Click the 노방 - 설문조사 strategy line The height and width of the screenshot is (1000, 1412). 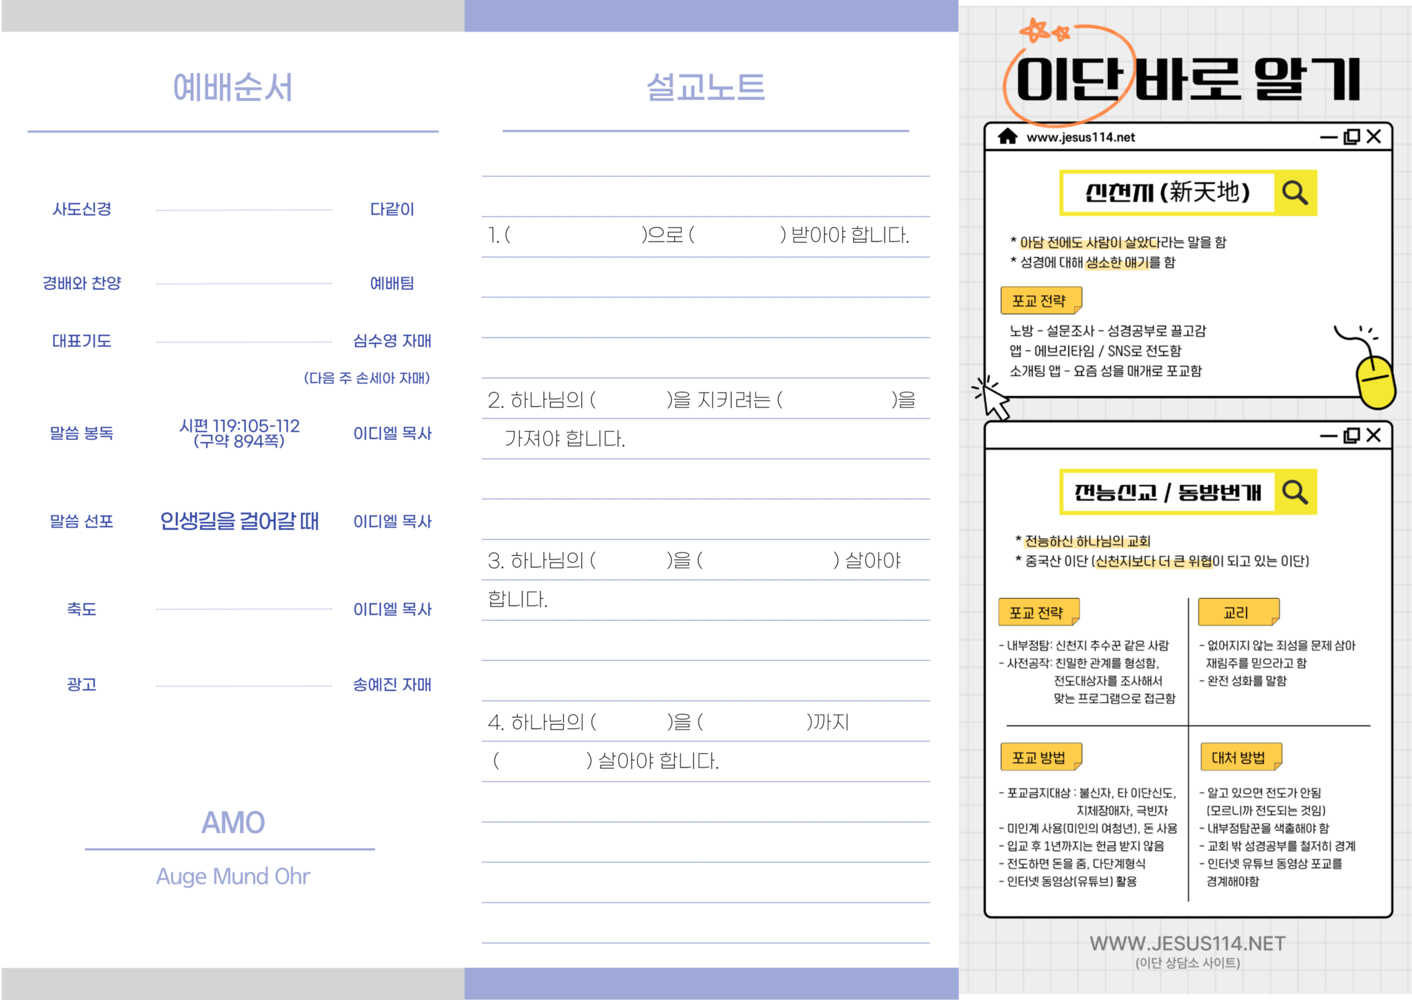pos(1108,331)
